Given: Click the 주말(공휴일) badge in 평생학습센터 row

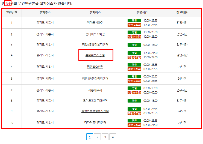Looking at the screenshot, I should (134, 69).
